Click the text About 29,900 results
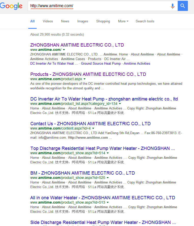The width and height of the screenshot is (194, 226). 46,35
